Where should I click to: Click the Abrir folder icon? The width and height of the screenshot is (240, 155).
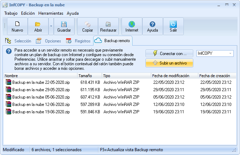pyautogui.click(x=38, y=24)
